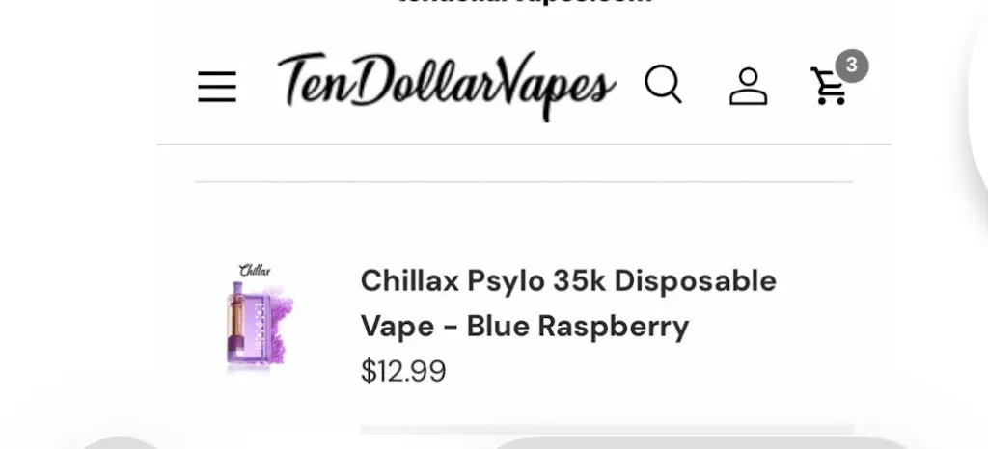The width and height of the screenshot is (988, 449).
Task: Click the curved panel edge at far right
Action: tap(978, 94)
